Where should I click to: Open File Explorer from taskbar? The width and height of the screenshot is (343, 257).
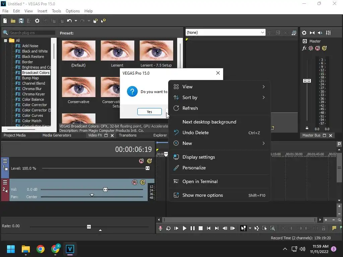click(25, 249)
